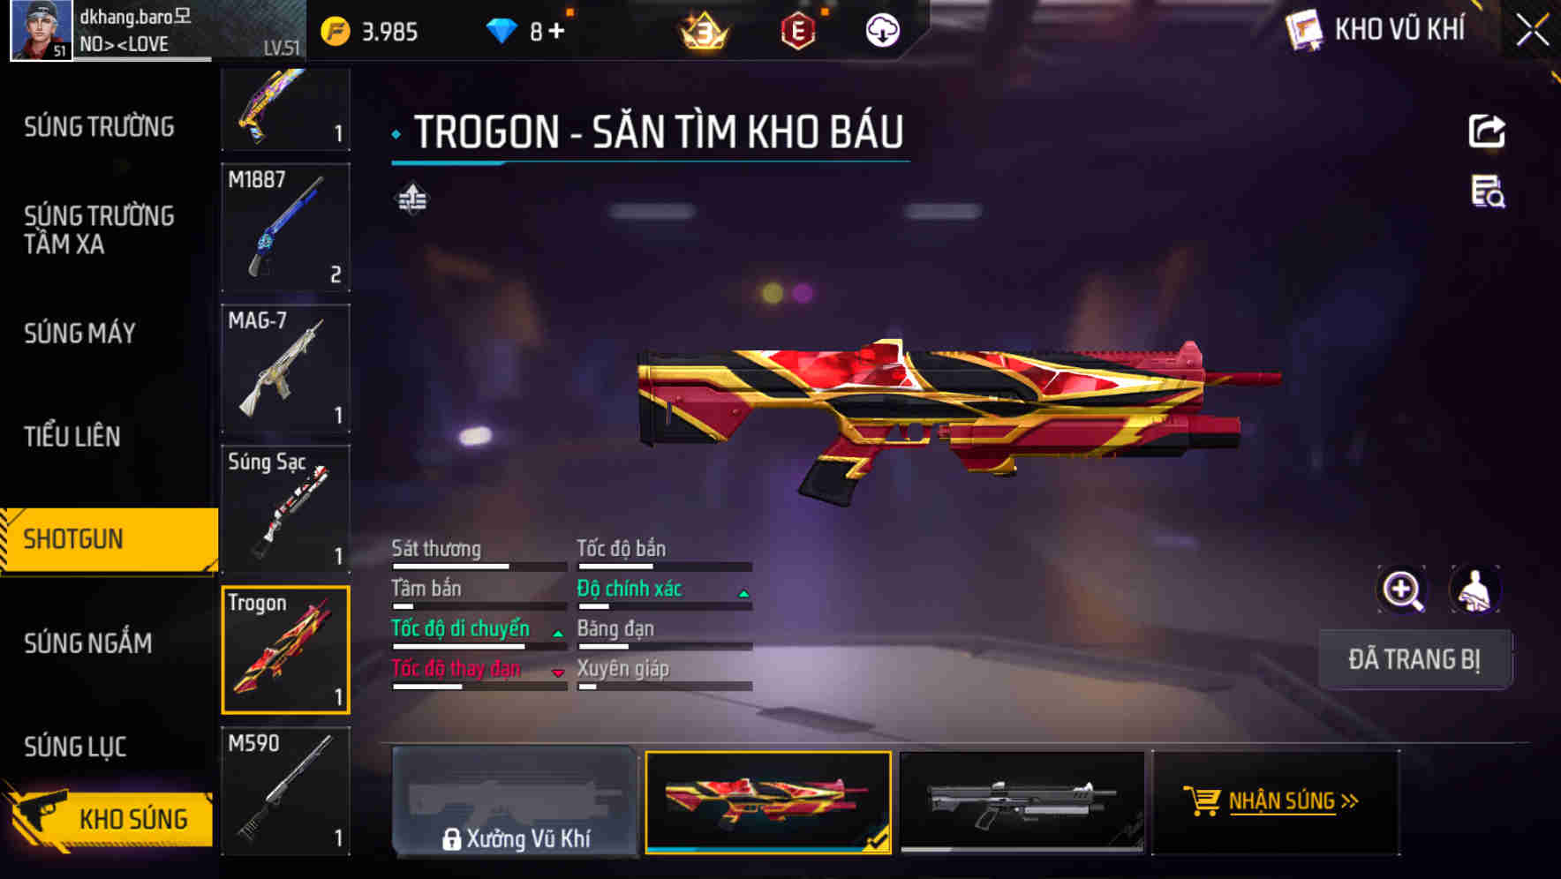The image size is (1561, 879).
Task: Click the ĐÃ TRANG BỊ button
Action: (1414, 659)
